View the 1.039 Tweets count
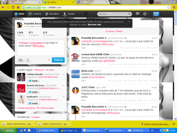 pyautogui.click(x=21, y=34)
